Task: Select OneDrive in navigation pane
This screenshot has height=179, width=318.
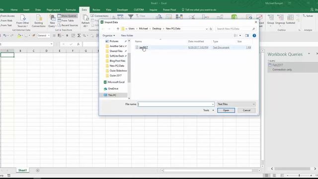Action: [113, 89]
